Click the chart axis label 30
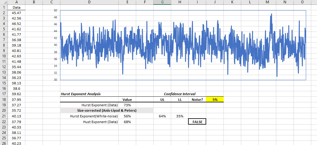This screenshot has height=145, width=317. point(56,80)
